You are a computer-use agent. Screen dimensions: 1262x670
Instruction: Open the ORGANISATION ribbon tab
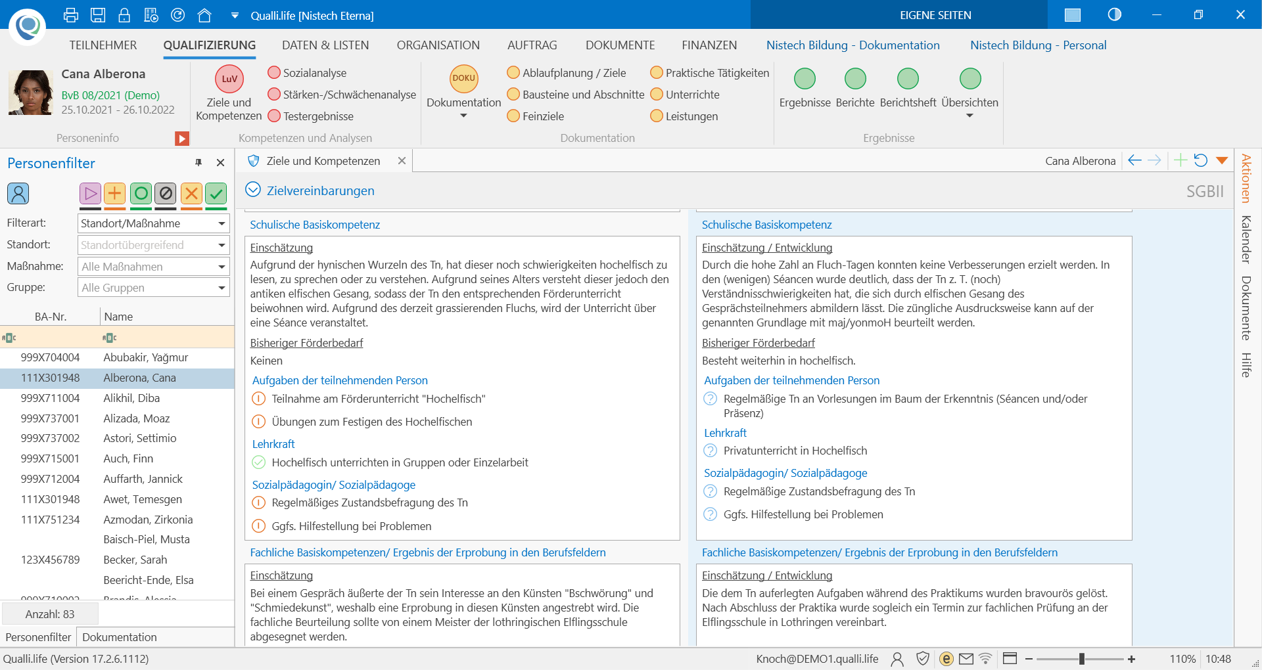[x=438, y=45]
